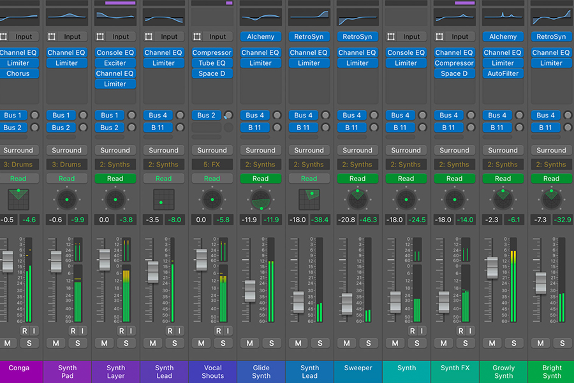This screenshot has height=383, width=574.
Task: Mute the Conga channel
Action: click(7, 343)
